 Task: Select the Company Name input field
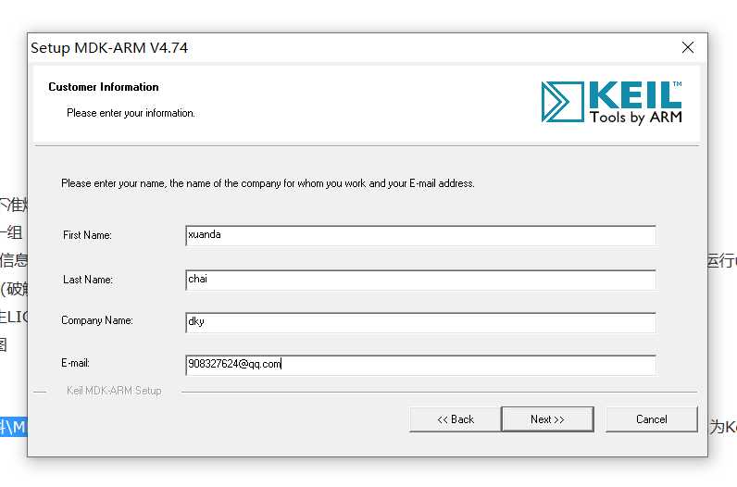pyautogui.click(x=420, y=322)
